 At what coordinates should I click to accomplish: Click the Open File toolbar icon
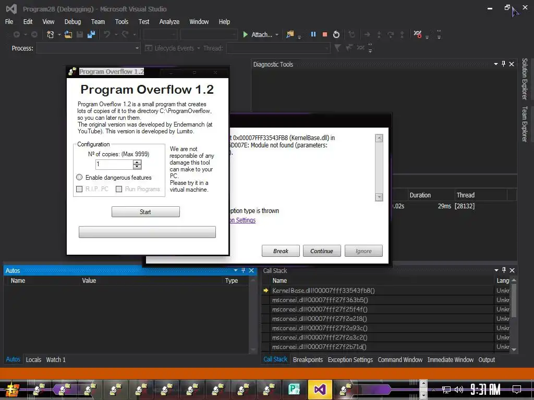68,34
